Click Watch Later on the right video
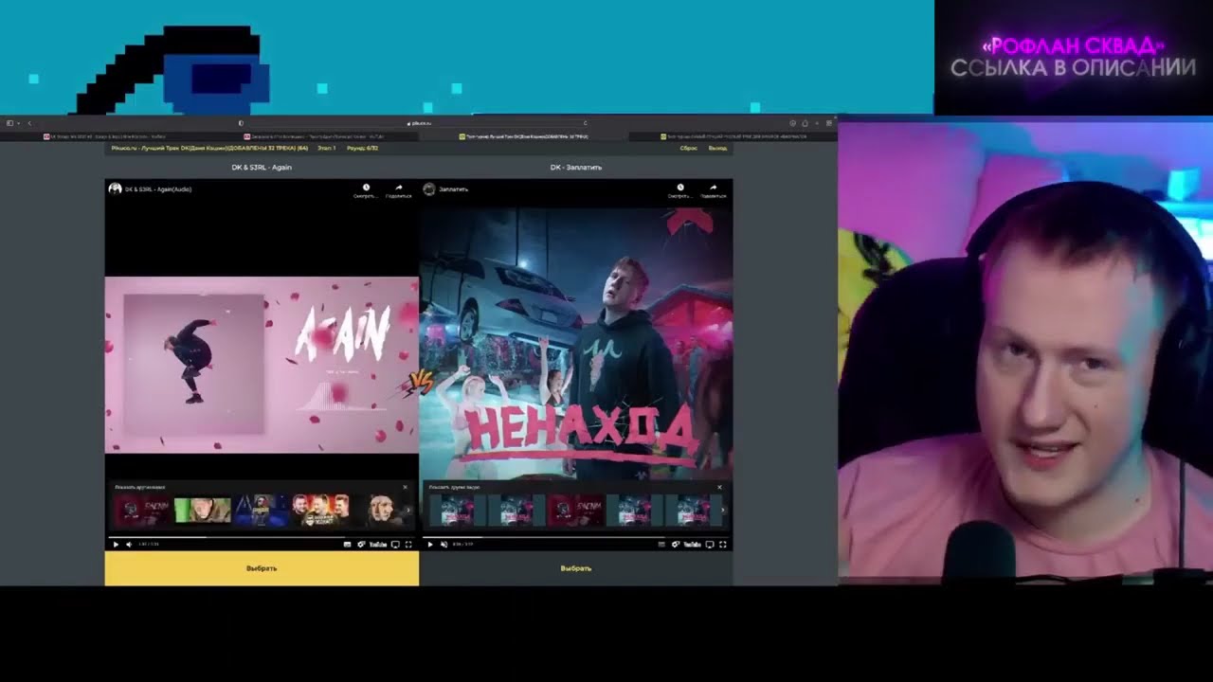Screen dimensions: 1213x682 (679, 190)
